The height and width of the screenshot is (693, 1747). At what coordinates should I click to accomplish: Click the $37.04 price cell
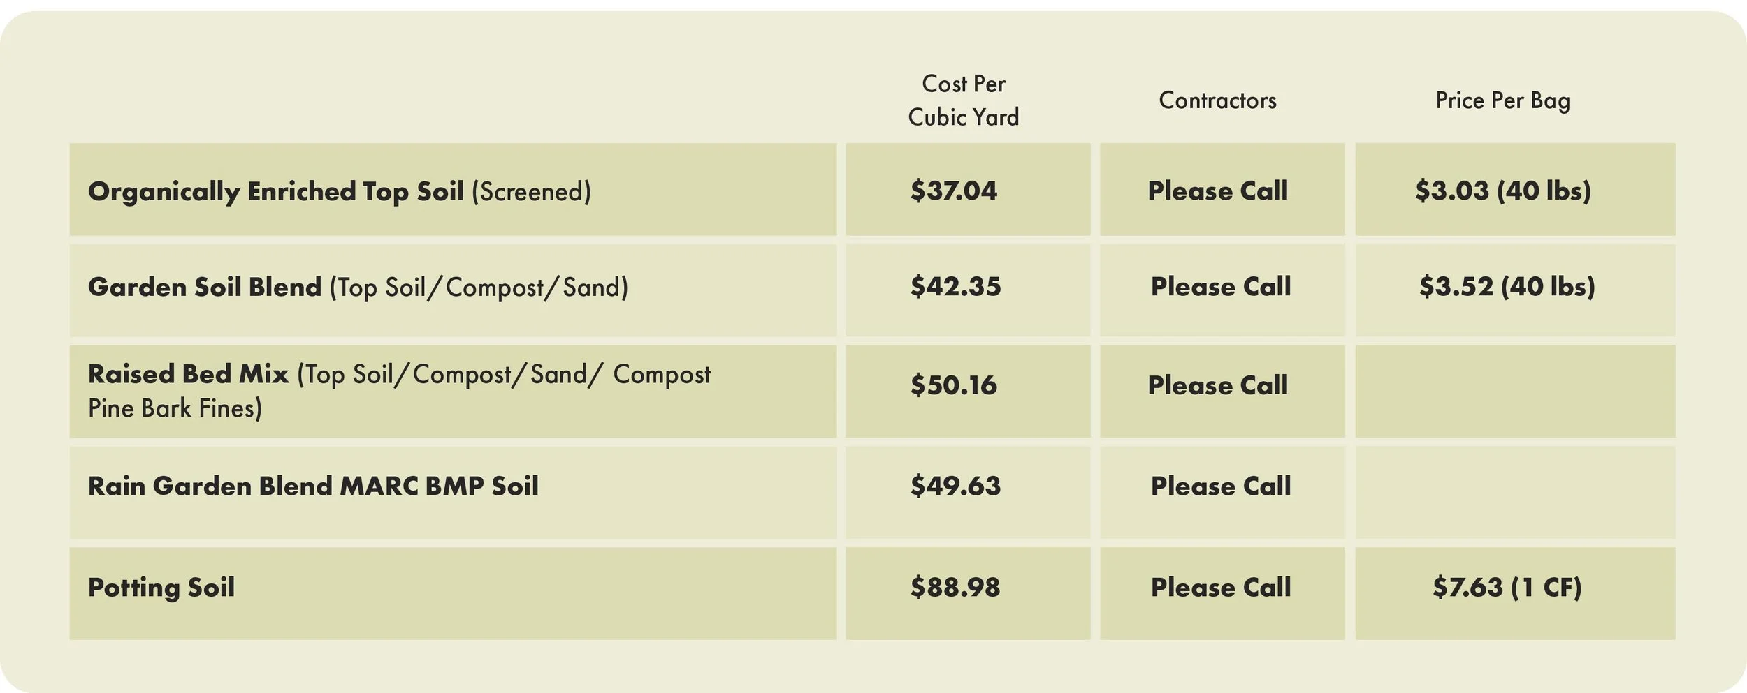point(953,191)
